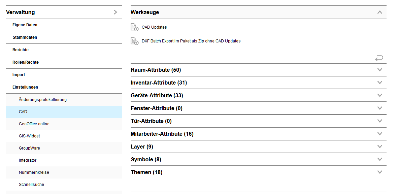
Task: Select Rollen/Rechte in the sidebar
Action: coord(26,62)
